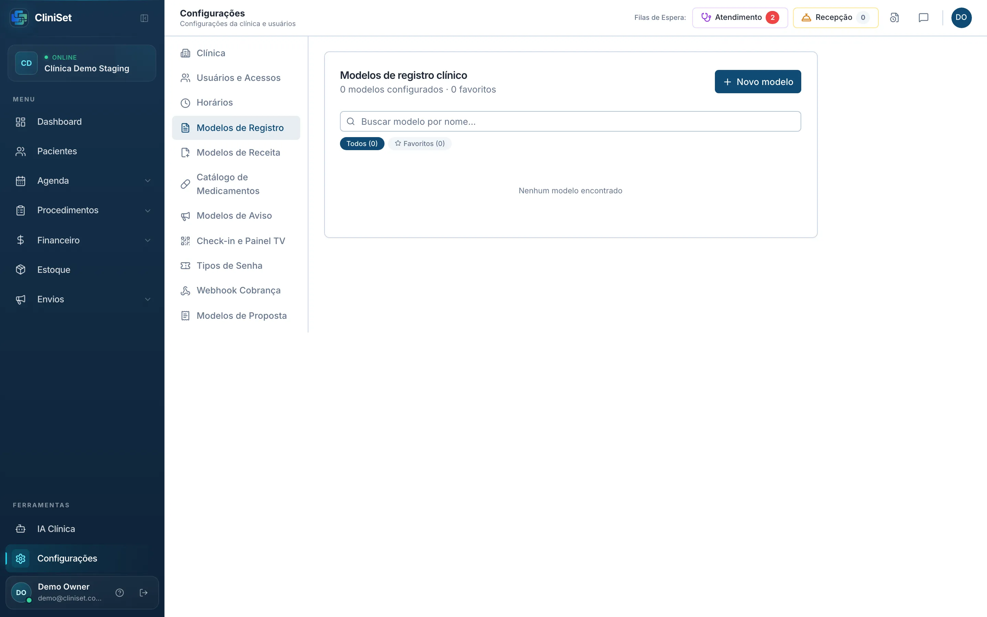Screen dimensions: 987x617
Task: Click the Novo modelo button
Action: (x=758, y=82)
